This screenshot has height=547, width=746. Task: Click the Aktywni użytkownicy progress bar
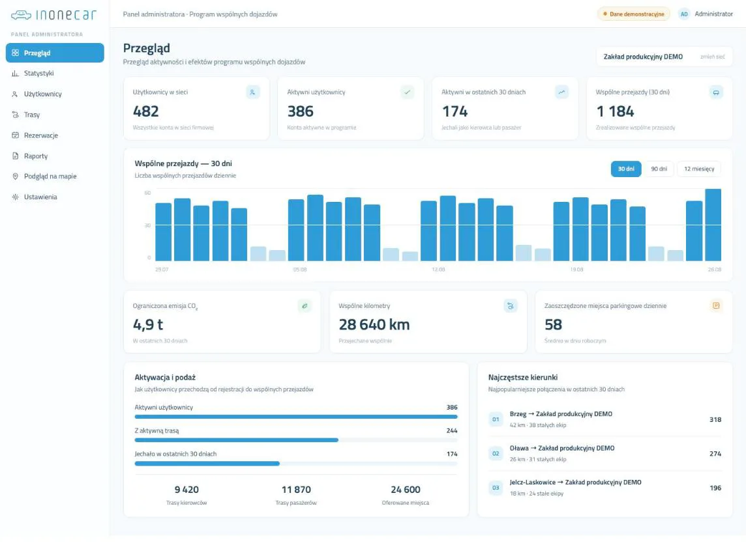click(x=296, y=417)
